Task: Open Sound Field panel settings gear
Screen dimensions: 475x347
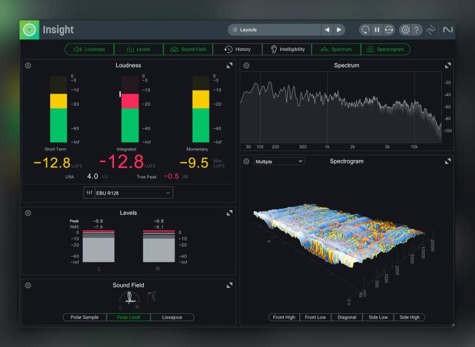Action: pos(28,285)
